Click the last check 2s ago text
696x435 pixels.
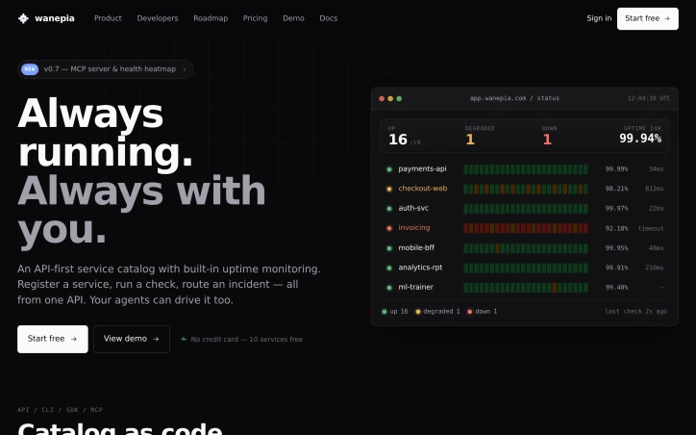[635, 312]
